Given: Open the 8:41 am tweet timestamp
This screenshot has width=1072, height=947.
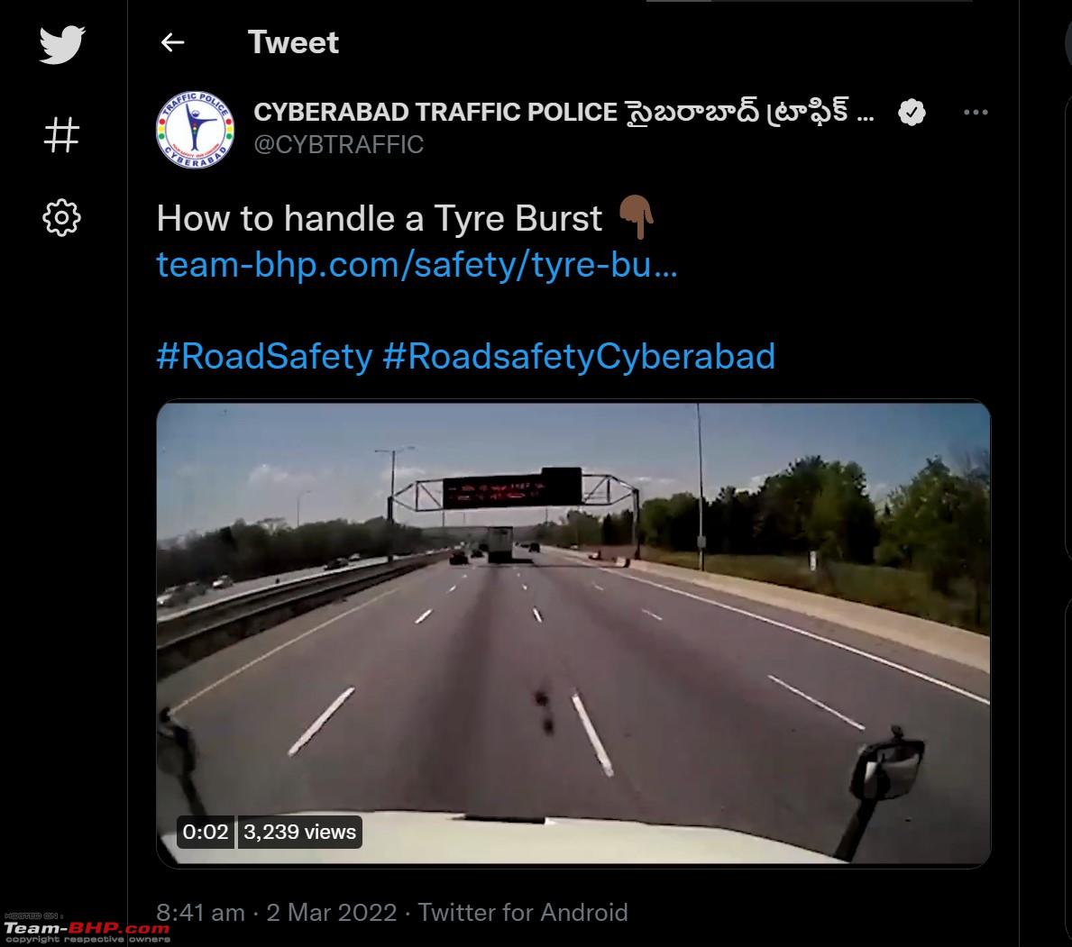Looking at the screenshot, I should click(x=200, y=912).
